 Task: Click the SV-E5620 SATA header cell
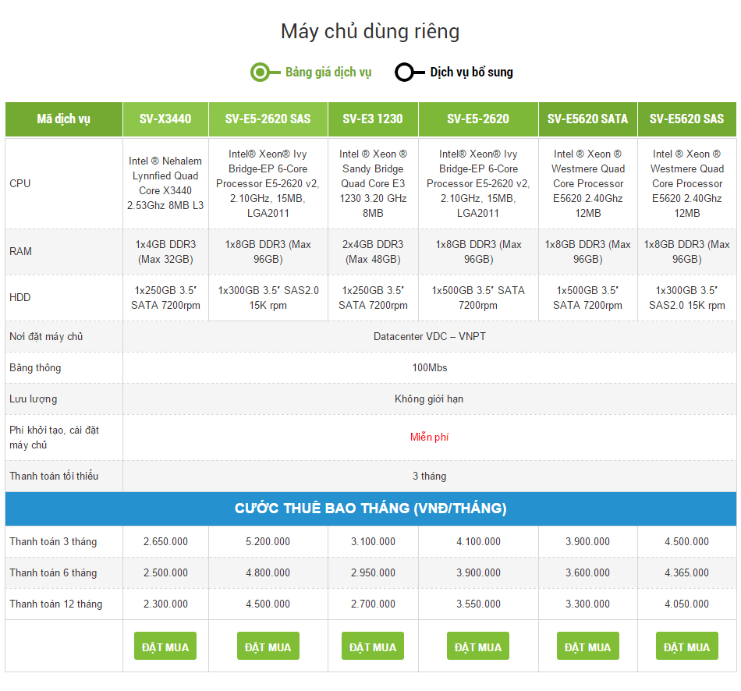(588, 119)
